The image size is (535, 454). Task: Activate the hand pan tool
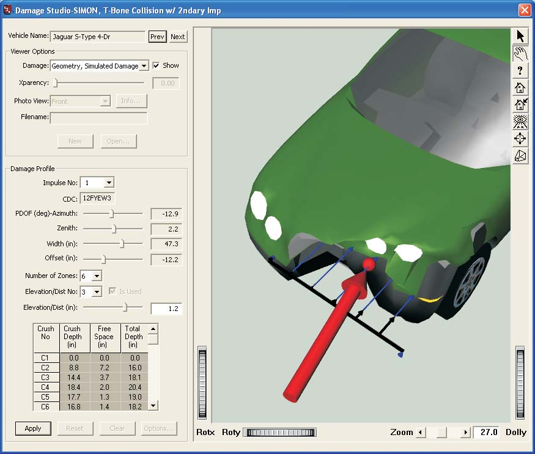tap(520, 54)
